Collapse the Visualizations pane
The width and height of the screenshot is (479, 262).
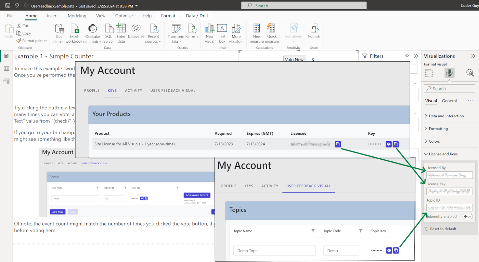(473, 56)
